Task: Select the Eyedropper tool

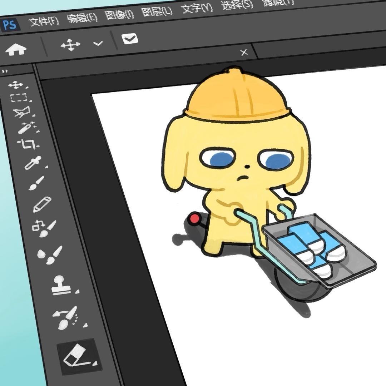Action: [33, 163]
